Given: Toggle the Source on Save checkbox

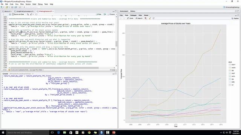Looking at the screenshot, I should point(13,14).
